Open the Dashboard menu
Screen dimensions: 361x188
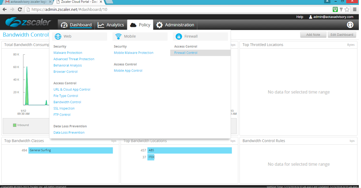76,25
